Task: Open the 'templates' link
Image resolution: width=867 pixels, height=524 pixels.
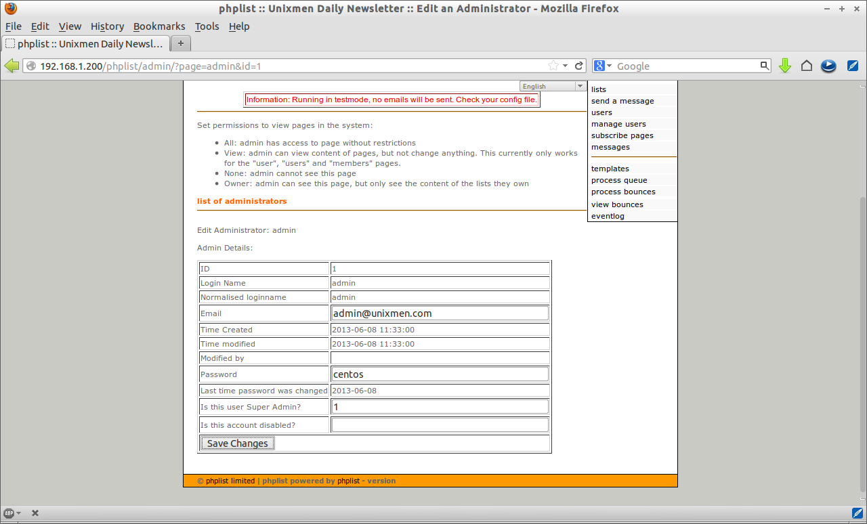Action: (610, 169)
